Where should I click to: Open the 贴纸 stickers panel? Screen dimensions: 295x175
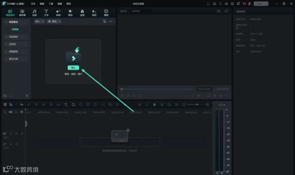click(94, 13)
